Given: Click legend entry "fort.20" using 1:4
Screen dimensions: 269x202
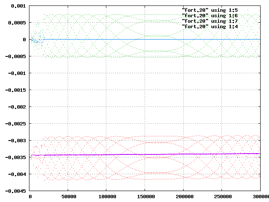Looking at the screenshot, I should (x=210, y=27).
